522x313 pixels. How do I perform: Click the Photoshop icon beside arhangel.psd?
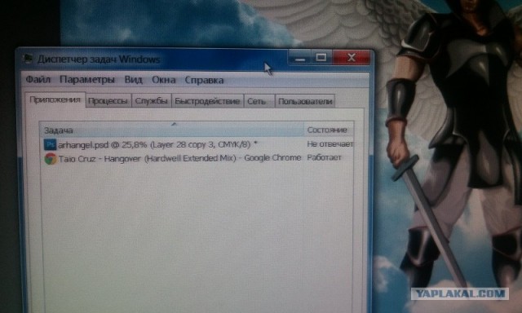(x=50, y=145)
